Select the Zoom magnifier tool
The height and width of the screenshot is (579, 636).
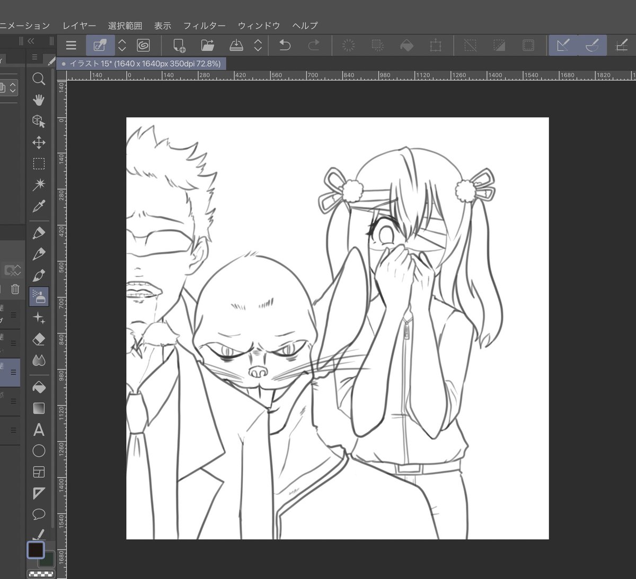[39, 79]
